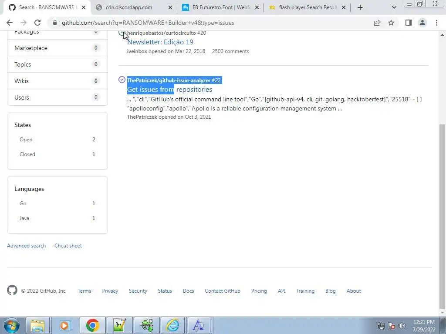Share this page via share icon

pos(377,23)
